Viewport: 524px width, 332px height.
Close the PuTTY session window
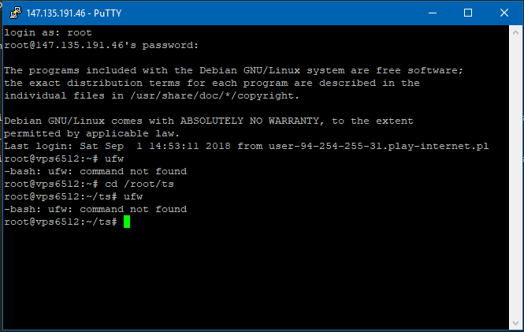[504, 13]
